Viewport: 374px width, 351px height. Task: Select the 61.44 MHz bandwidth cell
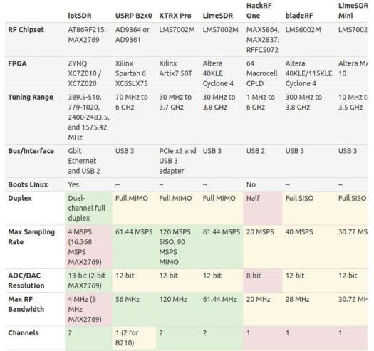[x=222, y=309]
